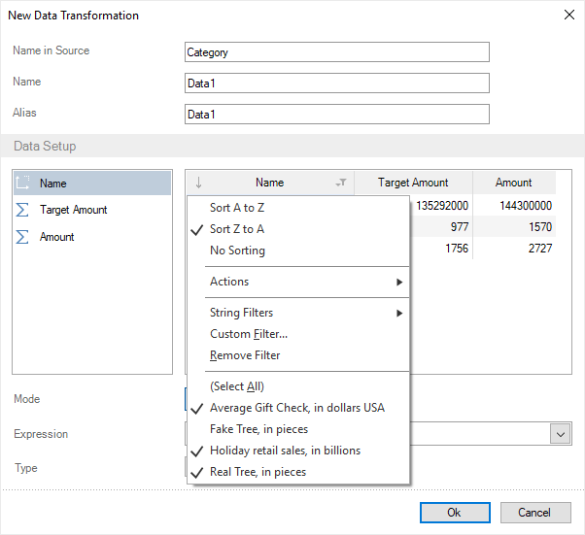This screenshot has width=585, height=535.
Task: Uncheck Average Gift Check, in dollars USA
Action: tap(296, 408)
